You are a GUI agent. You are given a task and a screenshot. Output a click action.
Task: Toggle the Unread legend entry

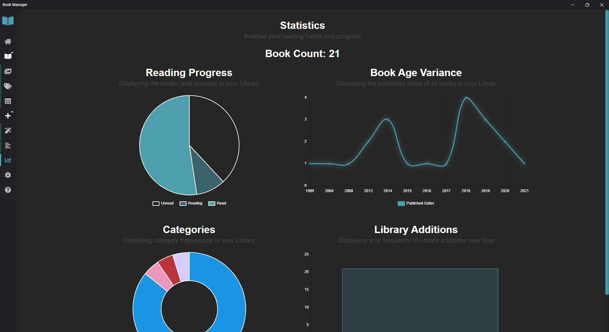[163, 203]
